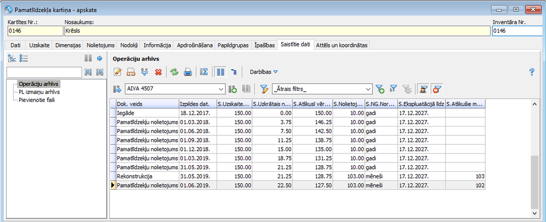Click the Kartītes Nr. field with 0146
This screenshot has height=222, width=546.
pyautogui.click(x=35, y=31)
